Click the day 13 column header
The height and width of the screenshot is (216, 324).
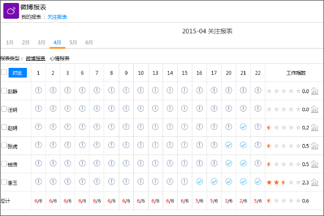[x=156, y=73]
